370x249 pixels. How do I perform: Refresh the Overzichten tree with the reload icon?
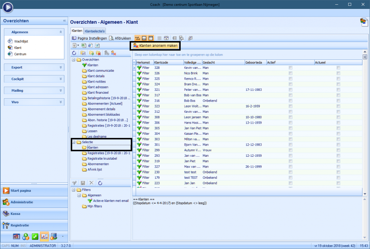74,53
